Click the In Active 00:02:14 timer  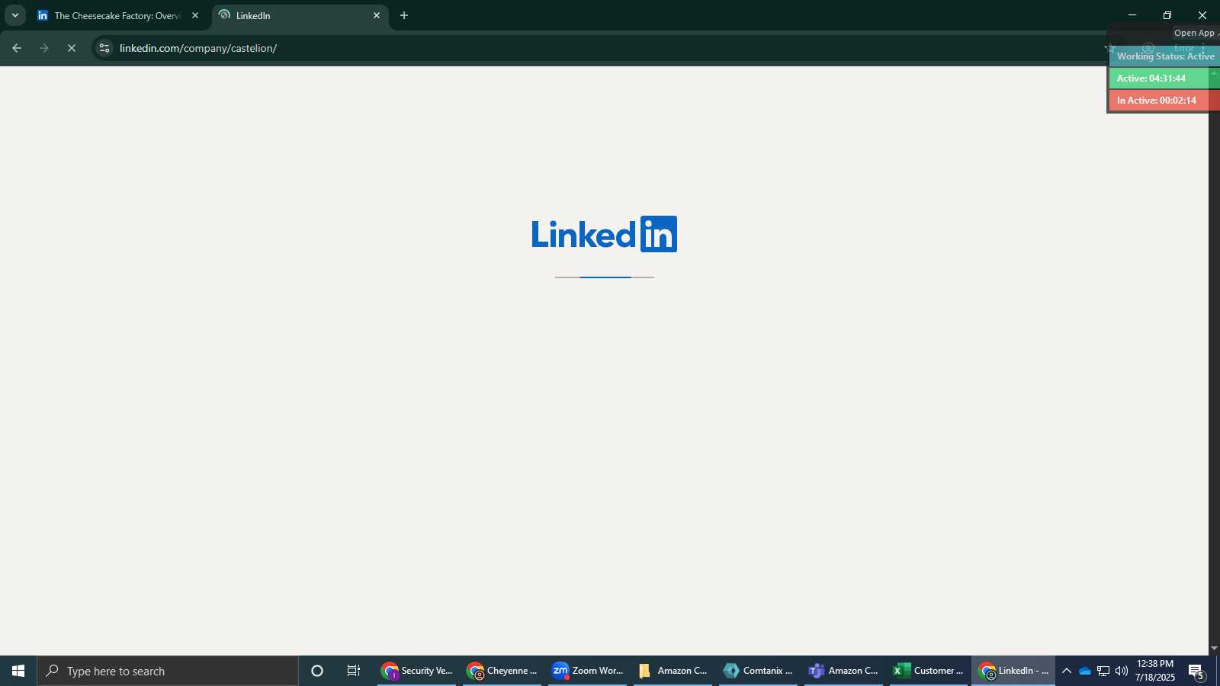click(1160, 101)
